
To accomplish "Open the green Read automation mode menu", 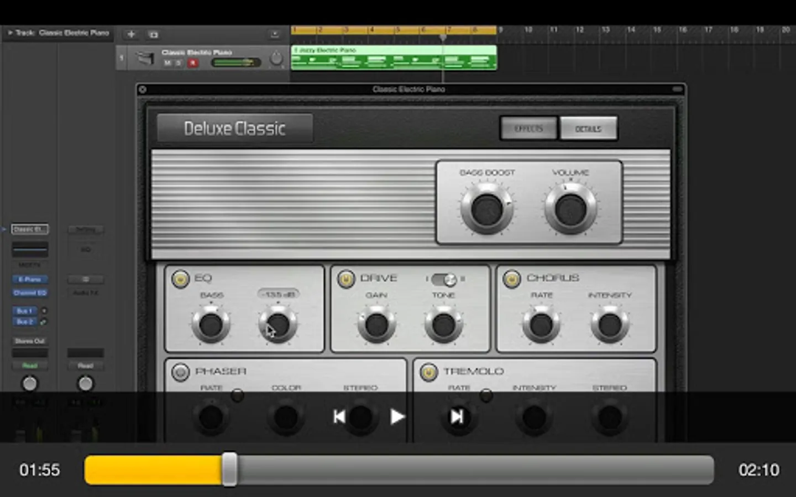I will coord(30,366).
